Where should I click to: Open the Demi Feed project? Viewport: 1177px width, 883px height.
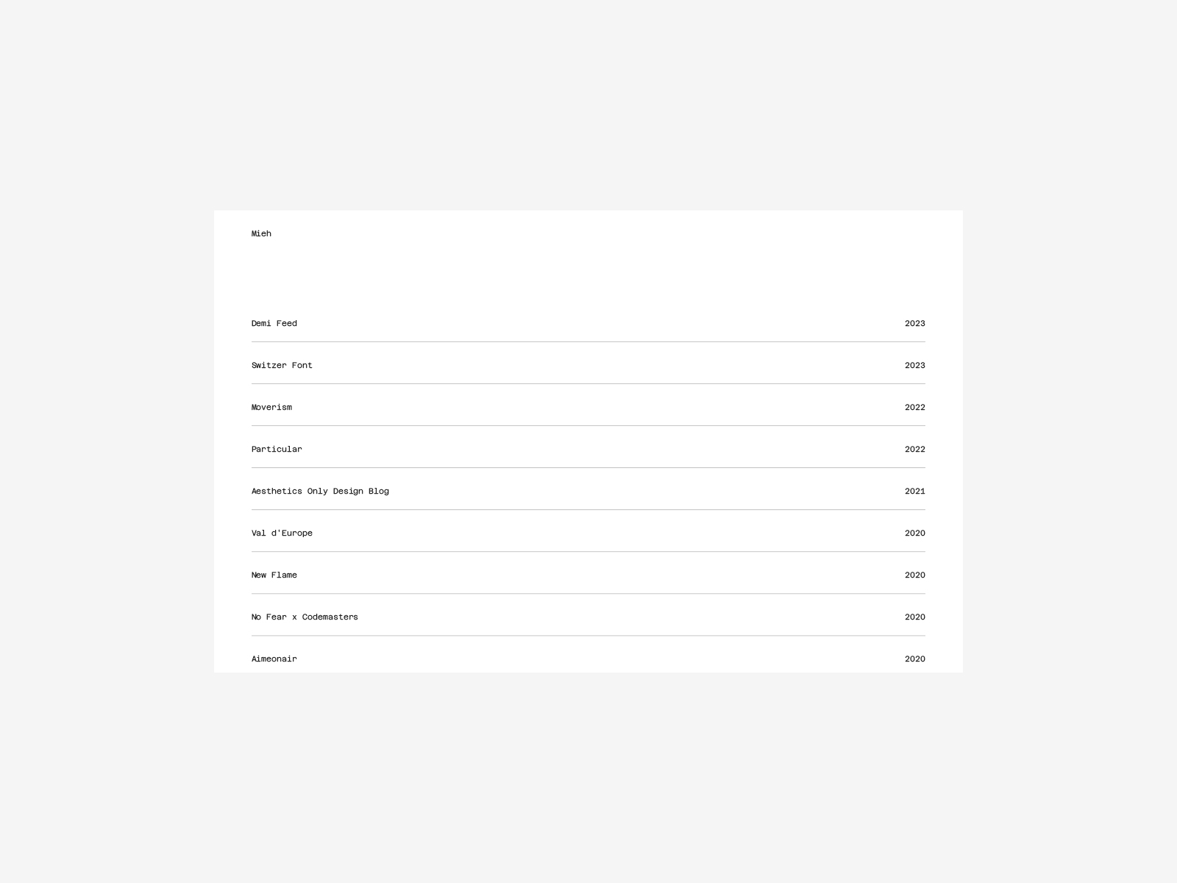pyautogui.click(x=274, y=324)
